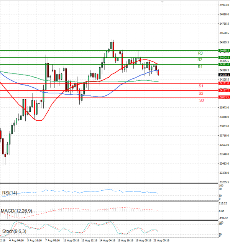Select the 24361.0 price tag
230x243 pixels.
click(224, 64)
